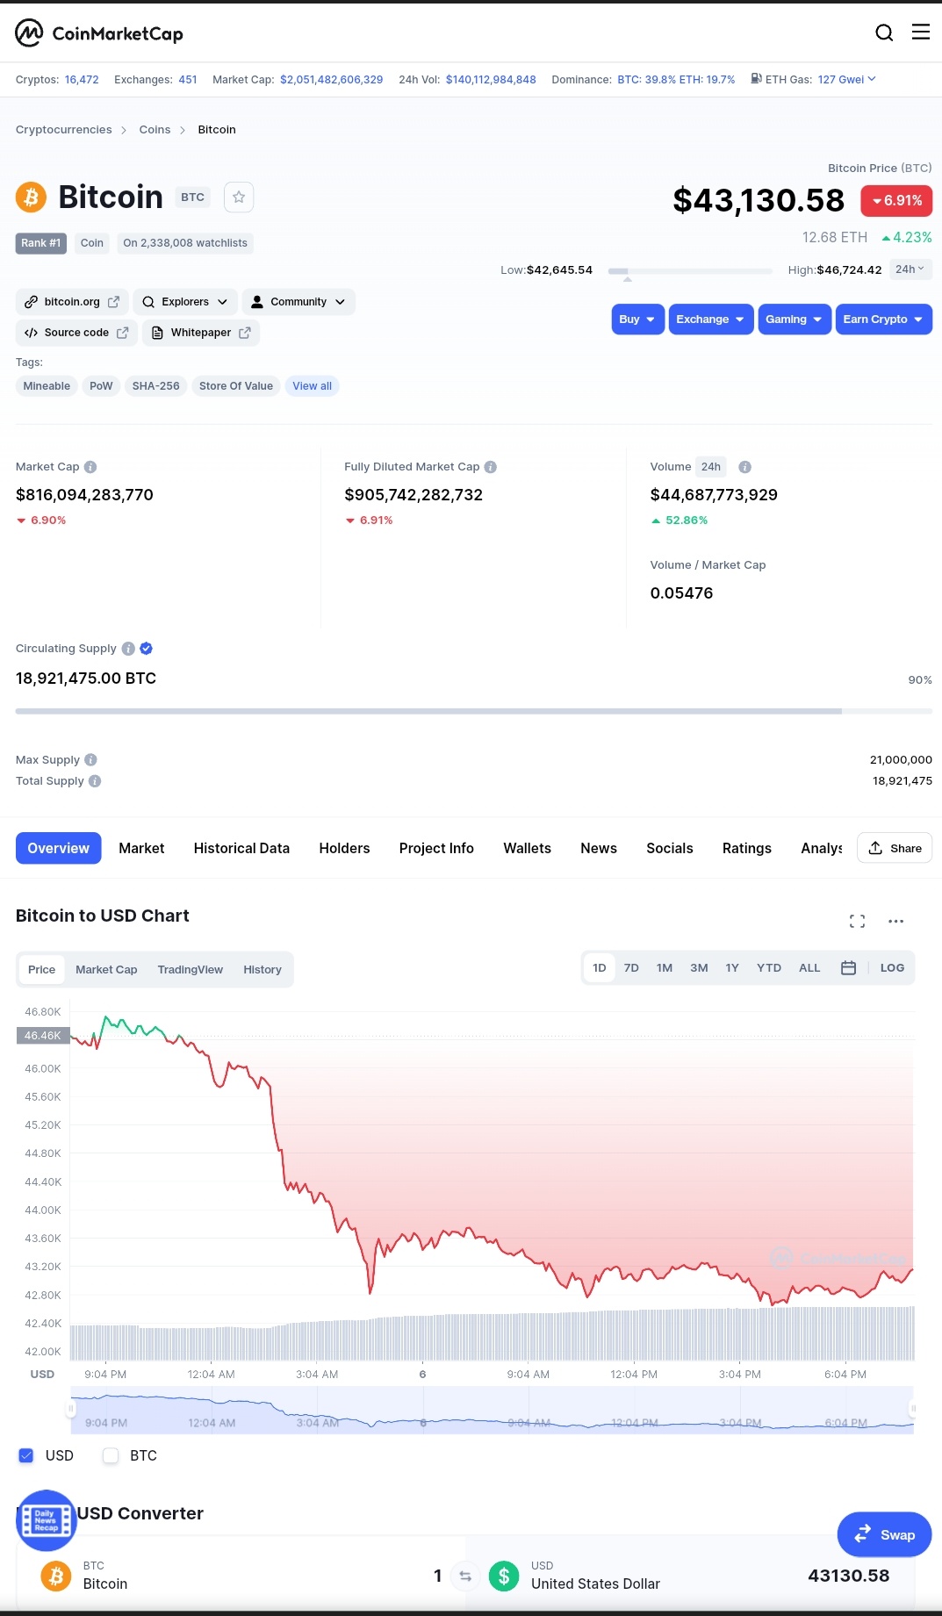The width and height of the screenshot is (942, 1616).
Task: Open the chart calendar date picker icon
Action: pos(848,967)
